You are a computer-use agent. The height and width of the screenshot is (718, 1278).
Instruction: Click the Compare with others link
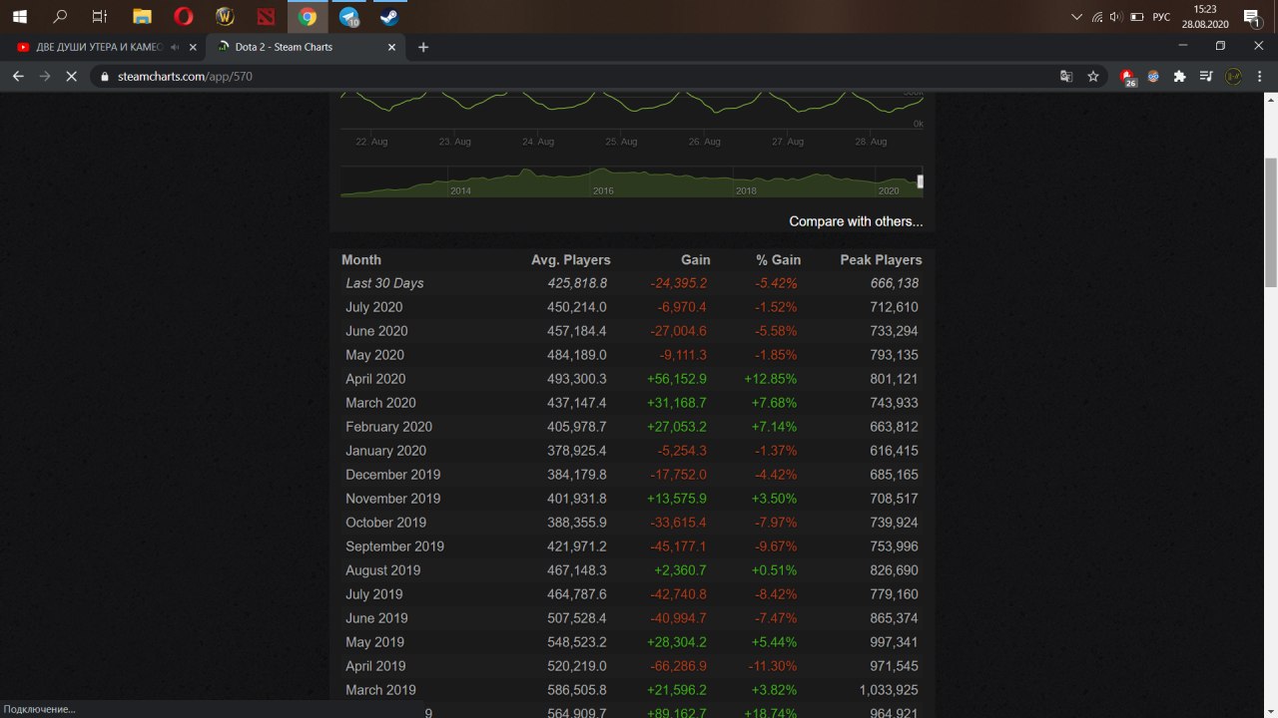tap(856, 221)
